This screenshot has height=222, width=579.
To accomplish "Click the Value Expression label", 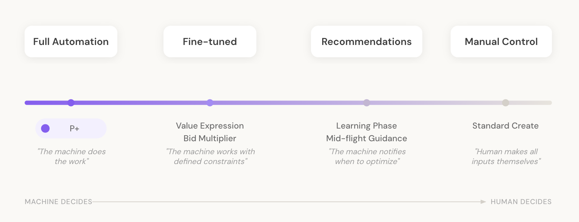I will click(x=210, y=126).
